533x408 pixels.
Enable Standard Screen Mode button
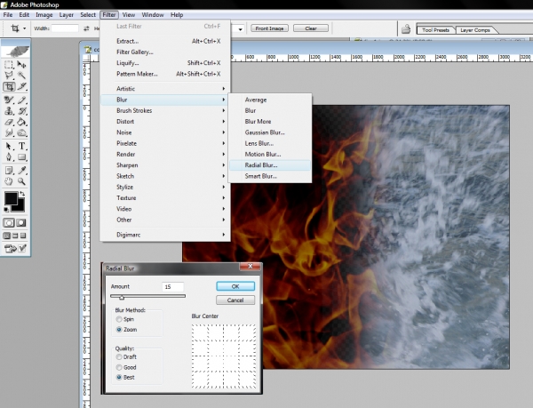[x=6, y=236]
